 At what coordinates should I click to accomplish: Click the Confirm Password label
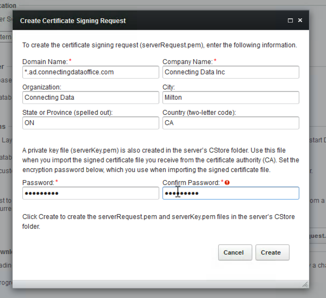tap(191, 182)
